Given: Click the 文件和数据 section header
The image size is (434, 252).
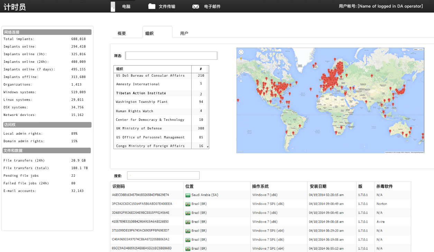Looking at the screenshot, I should coord(47,151).
